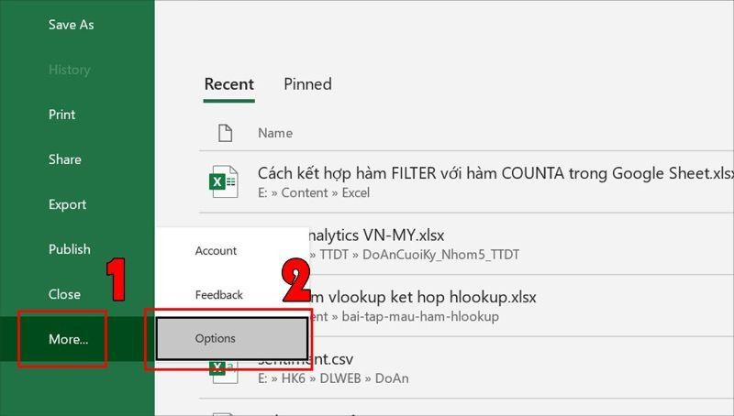Click the path E: » HK6 » DLWEB » DoAn

coord(333,378)
